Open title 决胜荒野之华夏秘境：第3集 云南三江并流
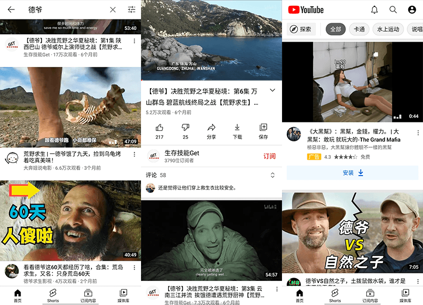Viewport: 423px width, 305px height. coord(215,292)
